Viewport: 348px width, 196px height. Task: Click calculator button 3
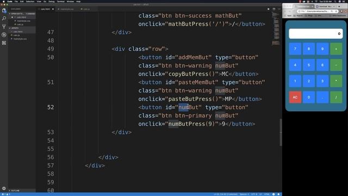pyautogui.click(x=322, y=81)
